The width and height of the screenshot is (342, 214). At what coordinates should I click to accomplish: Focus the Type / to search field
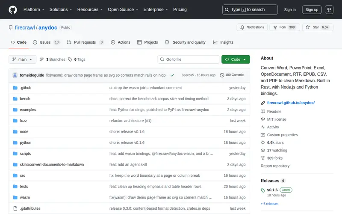tap(250, 9)
